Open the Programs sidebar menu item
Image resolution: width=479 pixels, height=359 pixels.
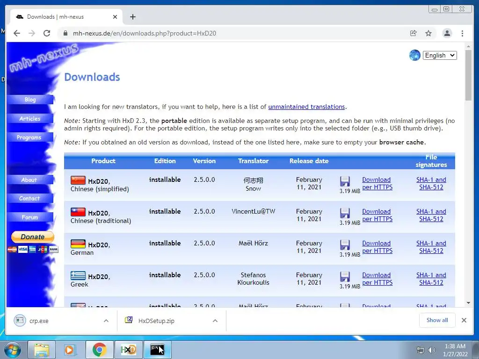point(30,137)
